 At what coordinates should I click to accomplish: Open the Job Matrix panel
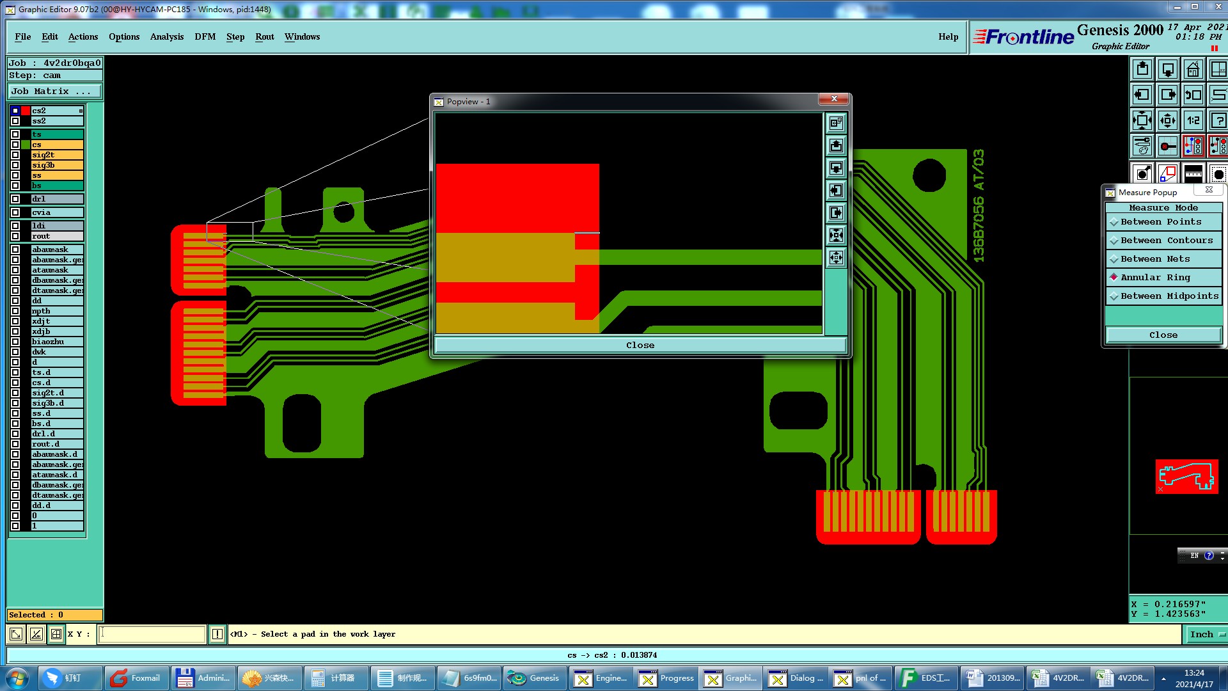[x=54, y=91]
